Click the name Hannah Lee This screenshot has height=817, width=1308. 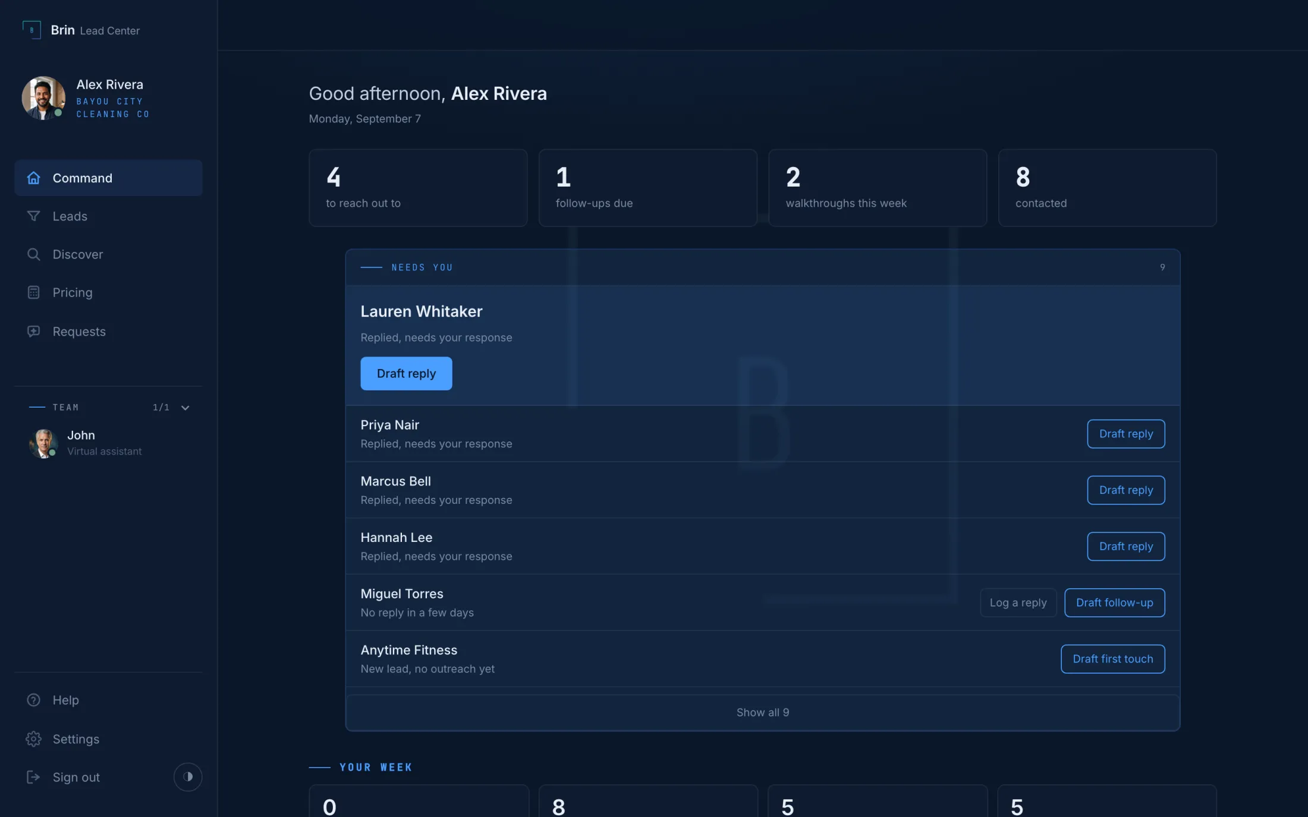(x=396, y=538)
